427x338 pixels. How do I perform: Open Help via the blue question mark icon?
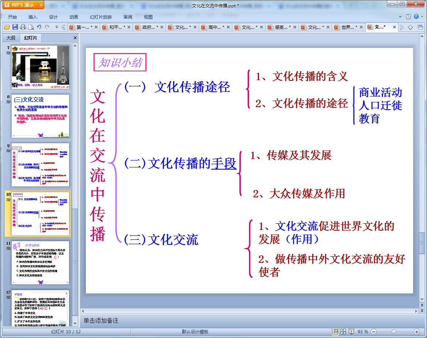pos(416,16)
